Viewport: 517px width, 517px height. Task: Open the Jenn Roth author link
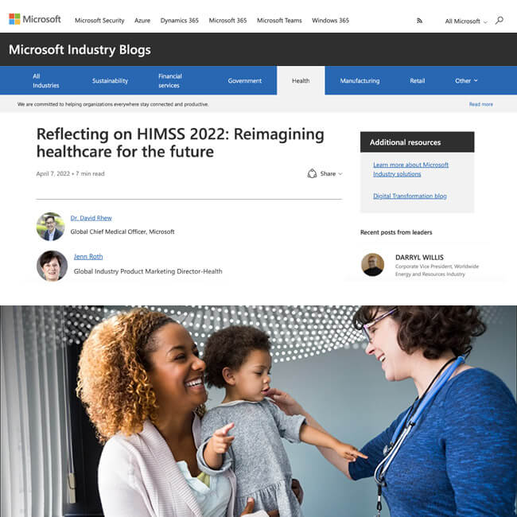[88, 256]
